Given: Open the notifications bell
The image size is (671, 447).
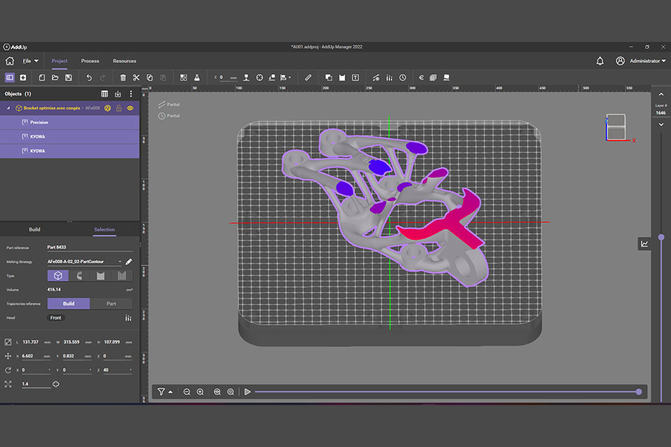Looking at the screenshot, I should click(x=600, y=61).
